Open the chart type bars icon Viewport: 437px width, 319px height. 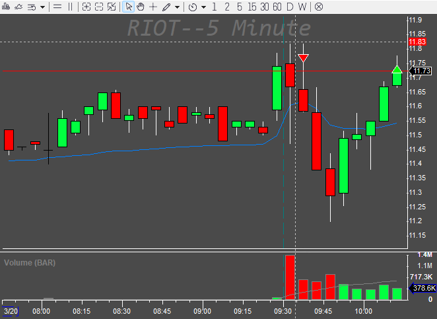[6, 7]
